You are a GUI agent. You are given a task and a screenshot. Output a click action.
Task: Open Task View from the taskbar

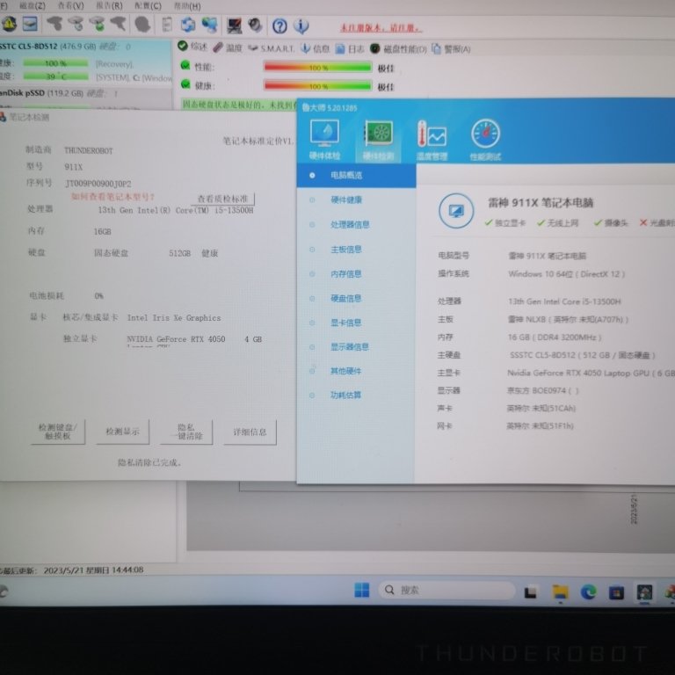[x=530, y=592]
